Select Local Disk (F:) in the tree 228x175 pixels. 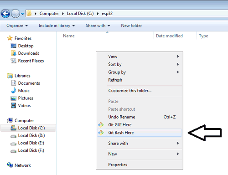(x=31, y=150)
